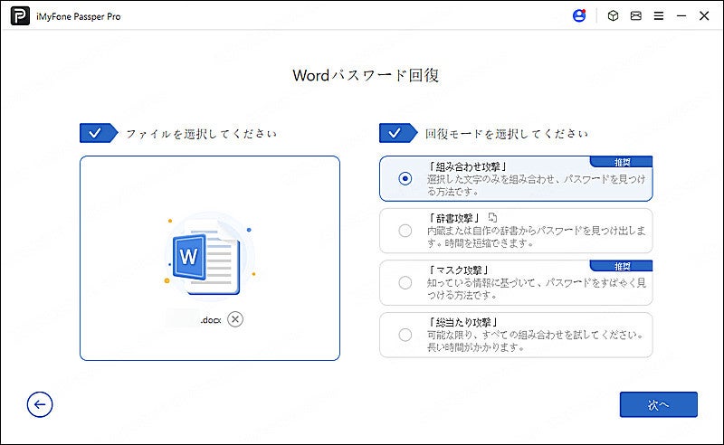Click the 辞書攻撃 description text
Image resolution: width=724 pixels, height=445 pixels.
536,237
